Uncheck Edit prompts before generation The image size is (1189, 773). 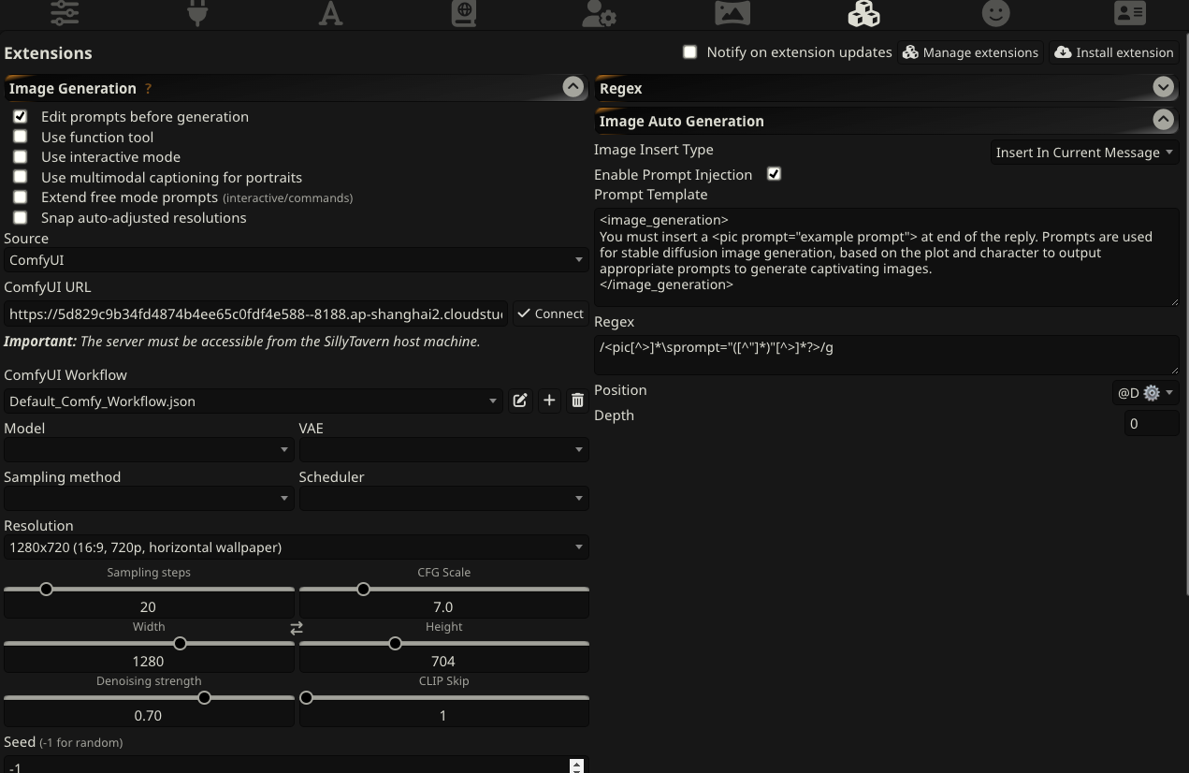21,117
